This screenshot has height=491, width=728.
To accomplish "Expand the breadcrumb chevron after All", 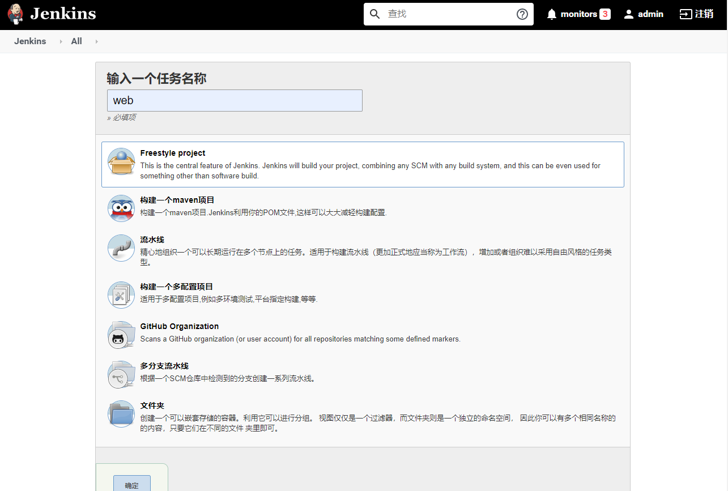I will (96, 41).
